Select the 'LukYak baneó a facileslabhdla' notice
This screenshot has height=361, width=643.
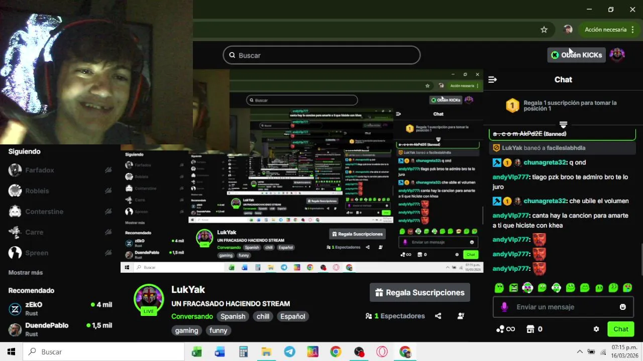(563, 148)
